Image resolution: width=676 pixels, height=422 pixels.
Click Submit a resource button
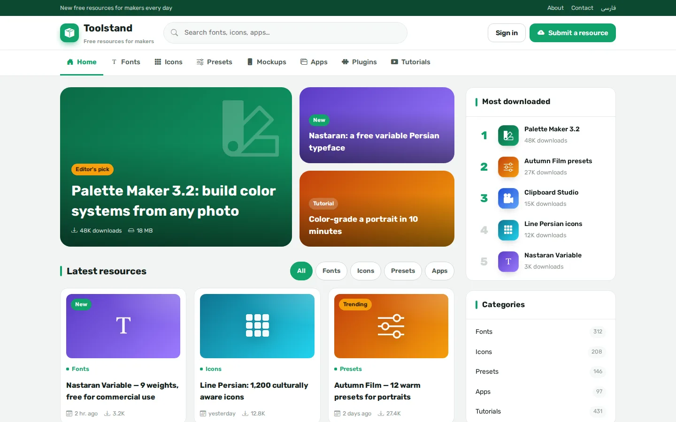[x=573, y=33]
